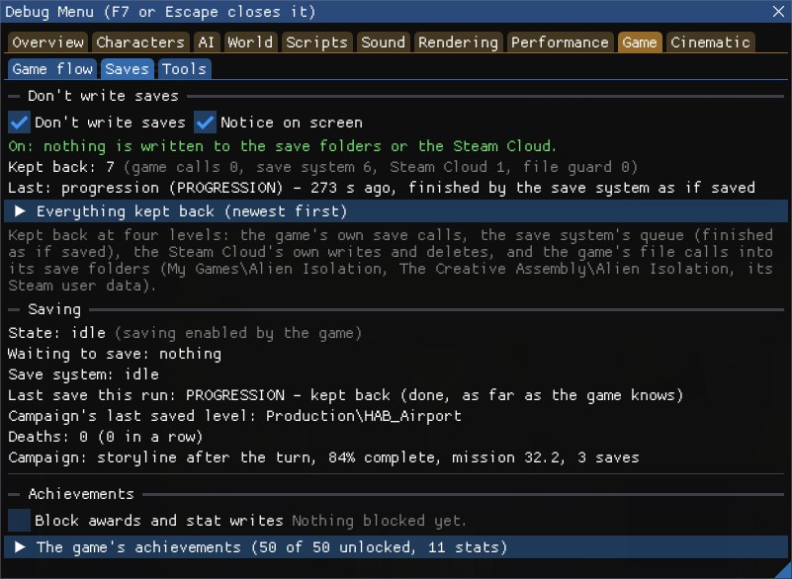Open the Tools sub-tab

point(184,69)
